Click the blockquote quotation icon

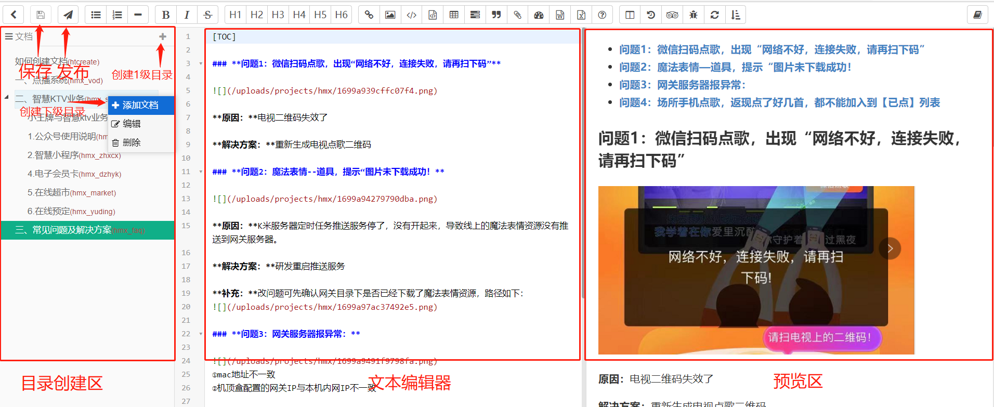click(x=496, y=15)
